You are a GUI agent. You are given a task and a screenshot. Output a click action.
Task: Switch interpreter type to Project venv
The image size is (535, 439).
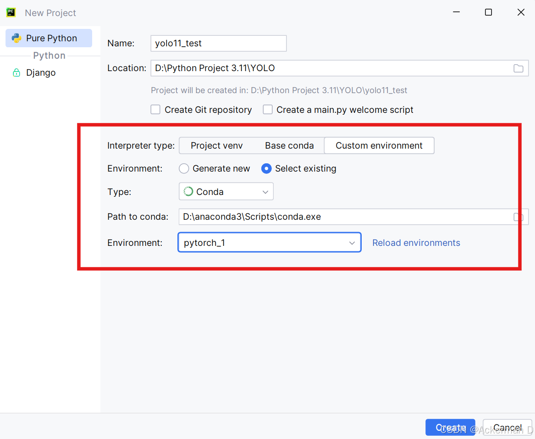[217, 145]
